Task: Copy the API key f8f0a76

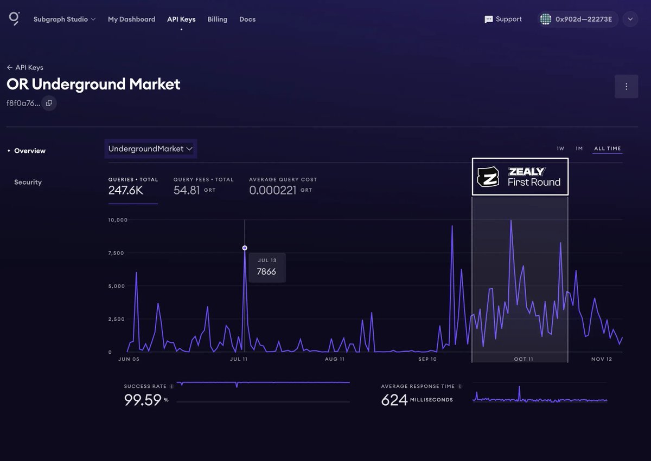Action: 49,103
